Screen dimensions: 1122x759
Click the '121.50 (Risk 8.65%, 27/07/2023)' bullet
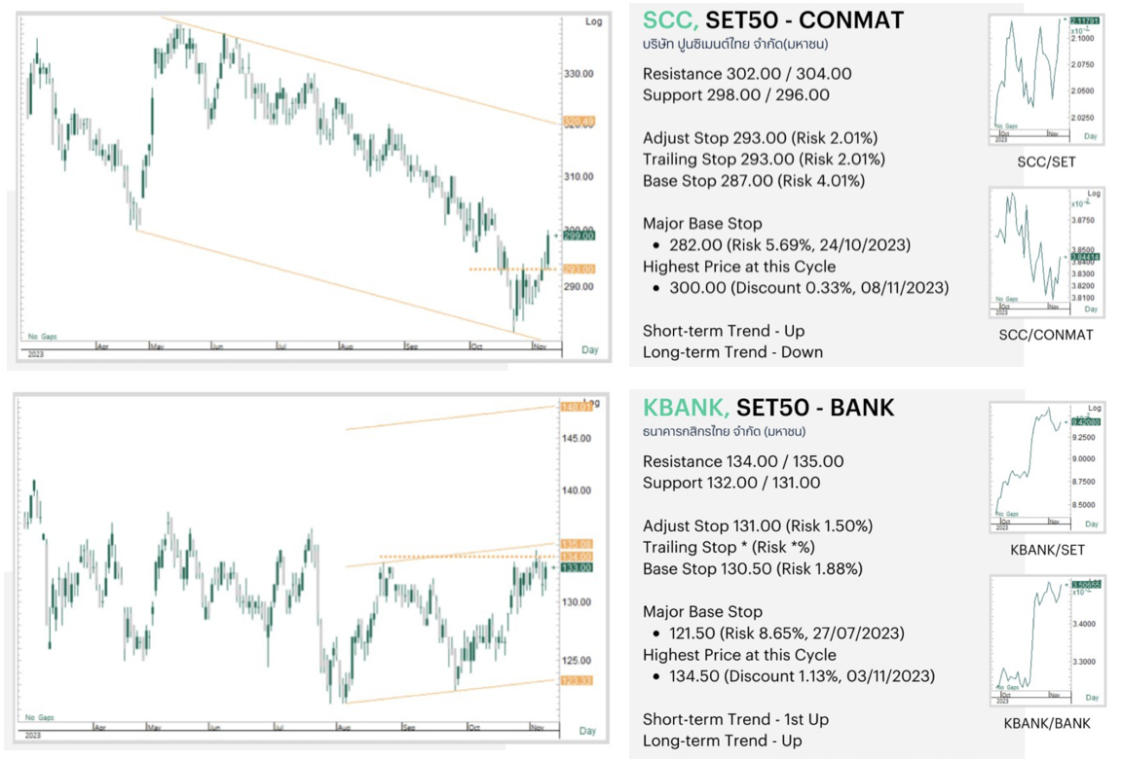787,633
